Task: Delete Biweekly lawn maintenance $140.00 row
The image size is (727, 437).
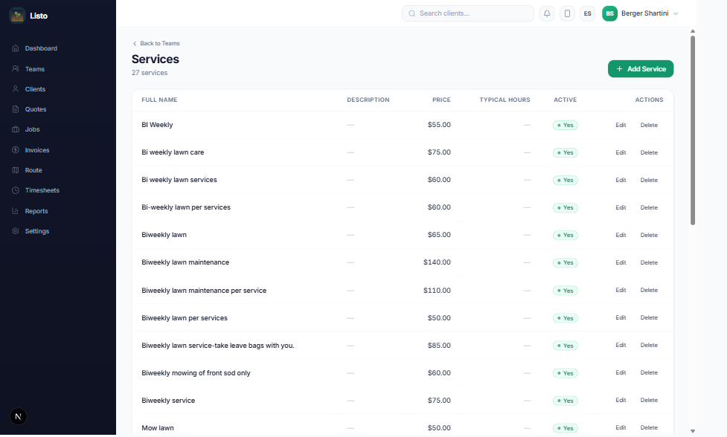Action: click(x=649, y=262)
